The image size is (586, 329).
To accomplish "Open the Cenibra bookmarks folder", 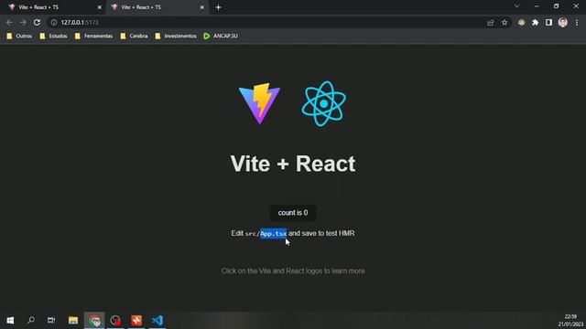I will pyautogui.click(x=135, y=36).
